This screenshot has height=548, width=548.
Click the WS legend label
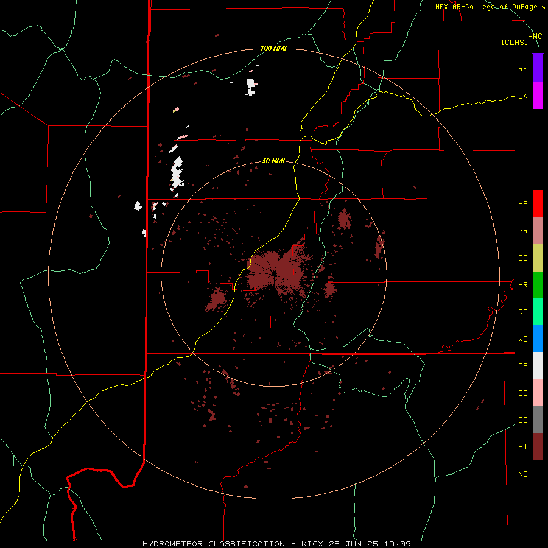tap(522, 339)
